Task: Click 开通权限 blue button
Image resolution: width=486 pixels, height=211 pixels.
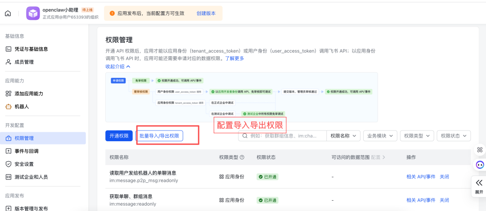Action: coord(119,136)
